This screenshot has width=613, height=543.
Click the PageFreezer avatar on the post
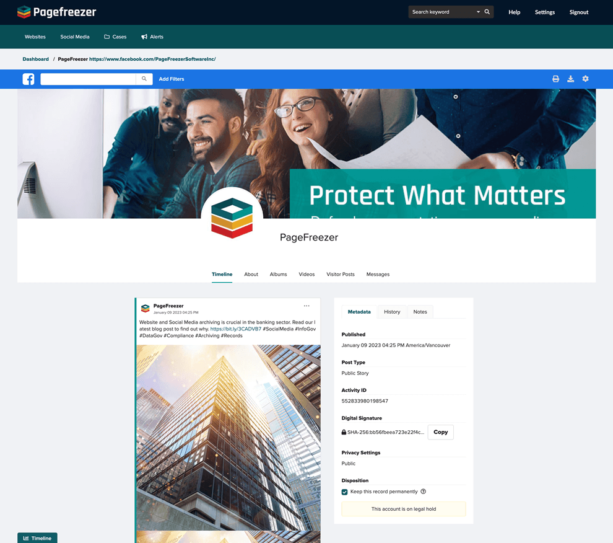click(x=146, y=309)
